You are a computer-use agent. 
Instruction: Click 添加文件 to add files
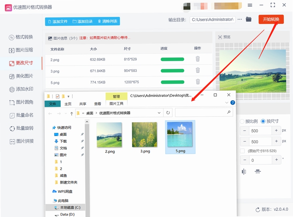coord(58,22)
